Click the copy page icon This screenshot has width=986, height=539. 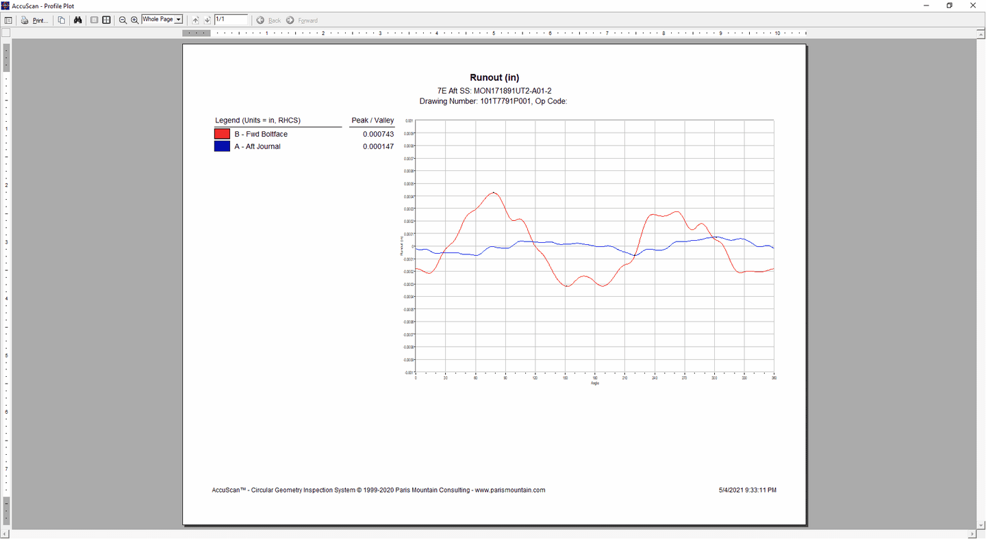click(62, 21)
